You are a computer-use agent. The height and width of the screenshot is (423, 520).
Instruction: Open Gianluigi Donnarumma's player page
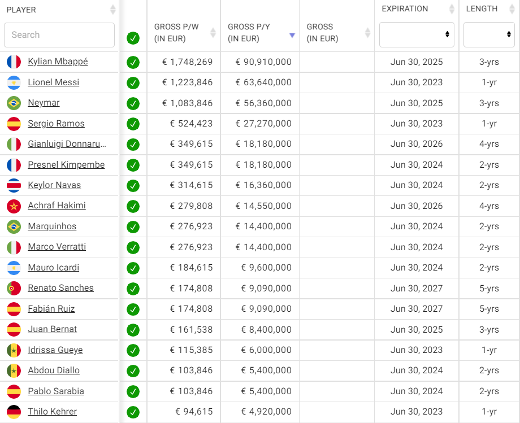67,144
